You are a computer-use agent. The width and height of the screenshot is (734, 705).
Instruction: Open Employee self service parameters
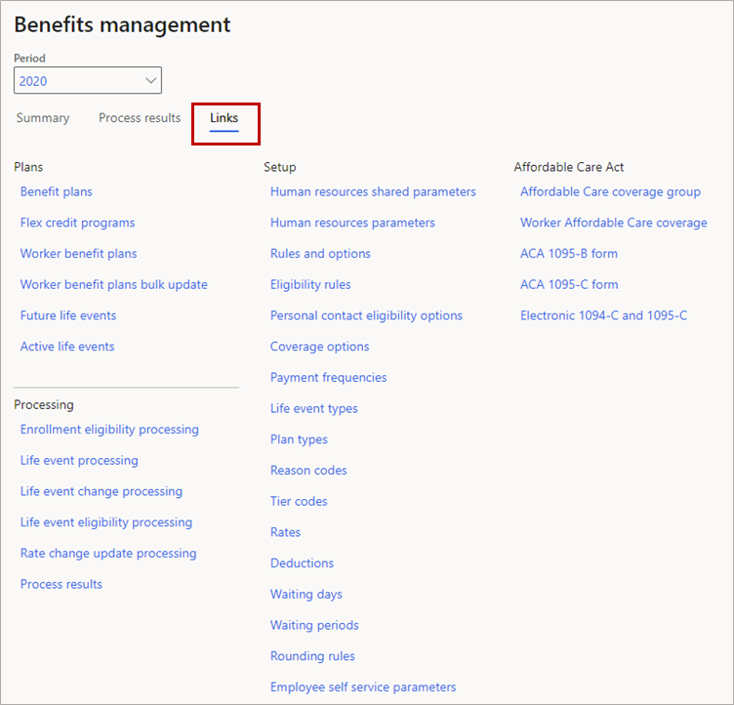tap(363, 687)
